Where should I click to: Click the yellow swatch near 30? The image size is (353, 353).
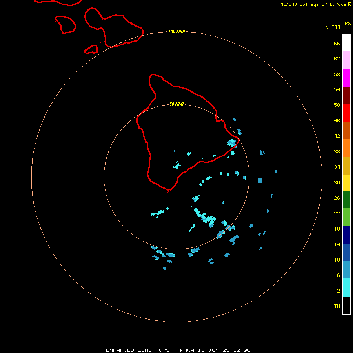[x=346, y=182]
